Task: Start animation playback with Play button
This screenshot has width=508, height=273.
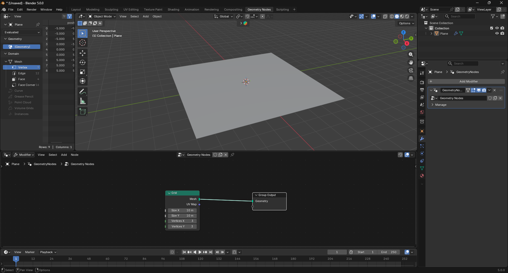Action: pyautogui.click(x=200, y=252)
